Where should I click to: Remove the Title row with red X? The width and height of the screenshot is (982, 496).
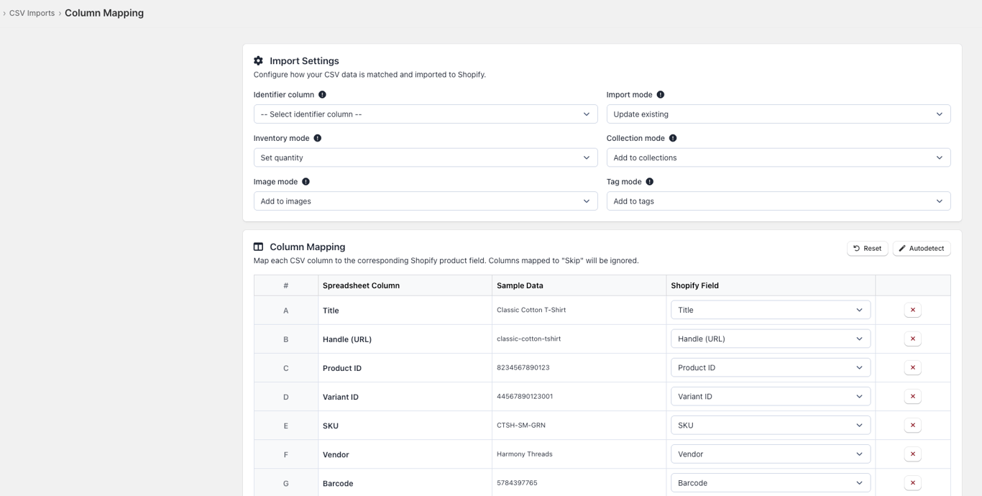(x=912, y=310)
